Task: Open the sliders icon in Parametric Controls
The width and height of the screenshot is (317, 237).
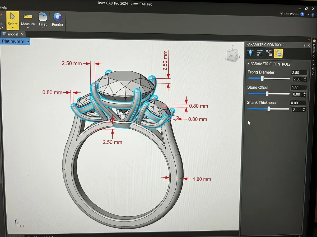Action: pos(260,53)
